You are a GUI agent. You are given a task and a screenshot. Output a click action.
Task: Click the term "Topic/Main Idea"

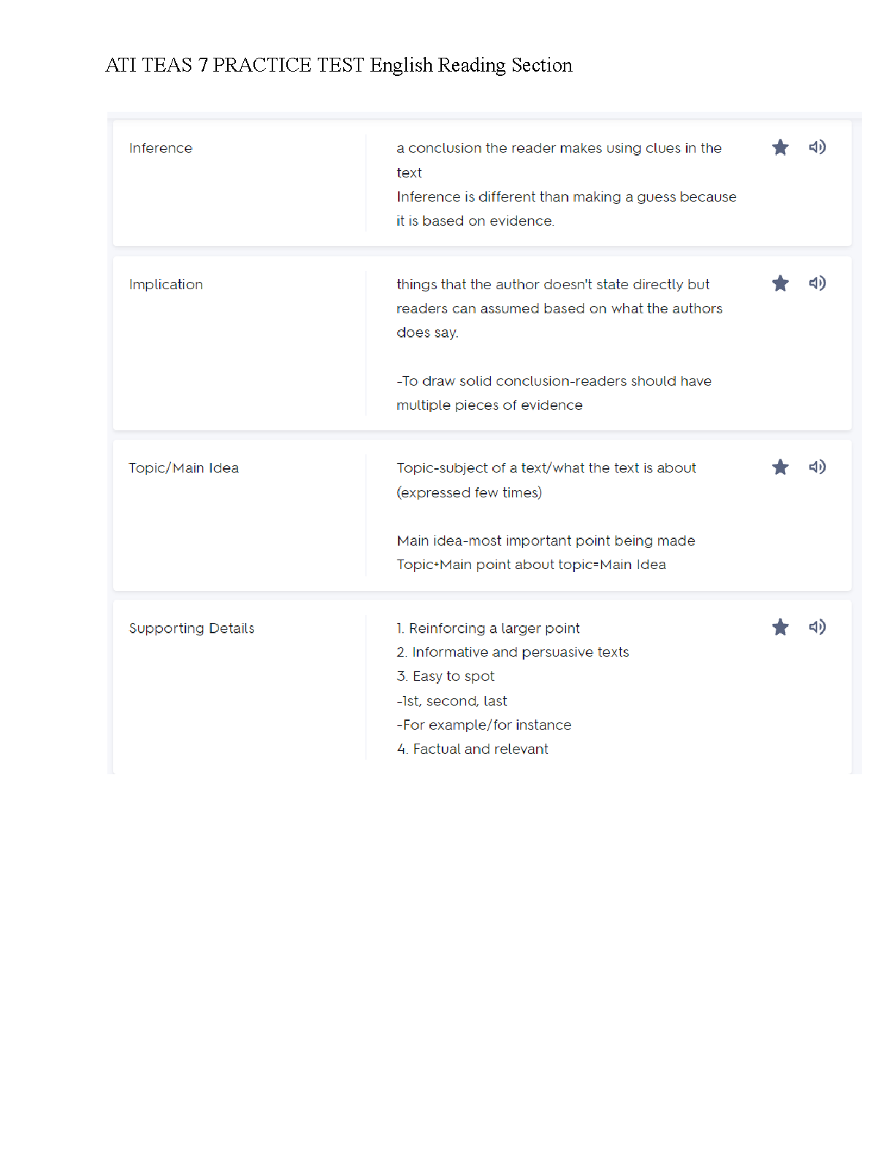point(183,468)
